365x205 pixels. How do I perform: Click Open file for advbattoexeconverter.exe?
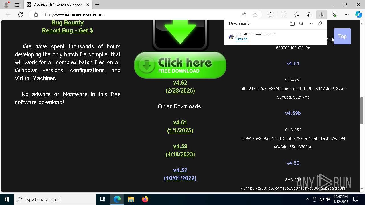(x=242, y=39)
